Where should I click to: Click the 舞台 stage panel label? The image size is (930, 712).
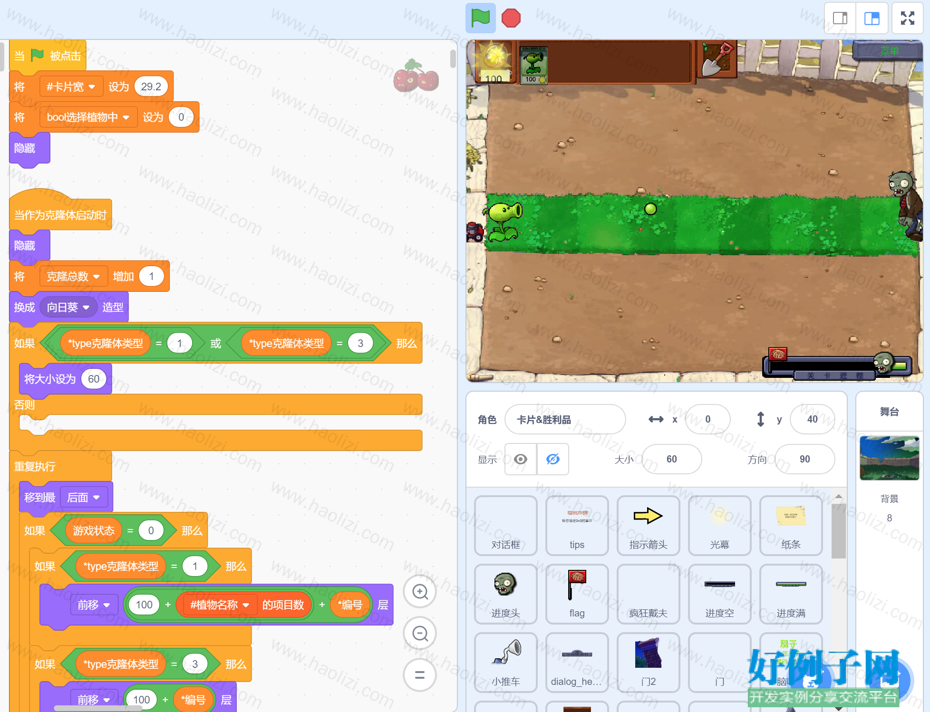pos(889,412)
